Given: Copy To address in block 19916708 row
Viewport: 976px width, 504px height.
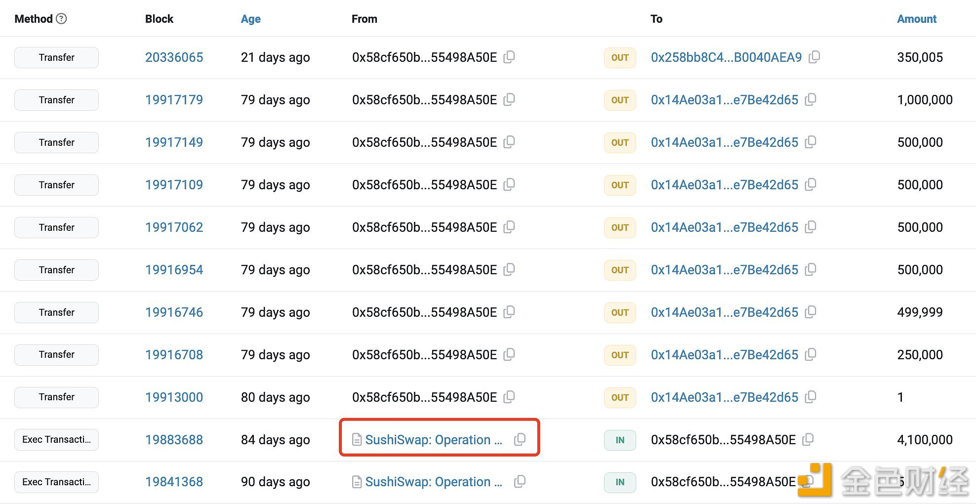Looking at the screenshot, I should point(811,354).
